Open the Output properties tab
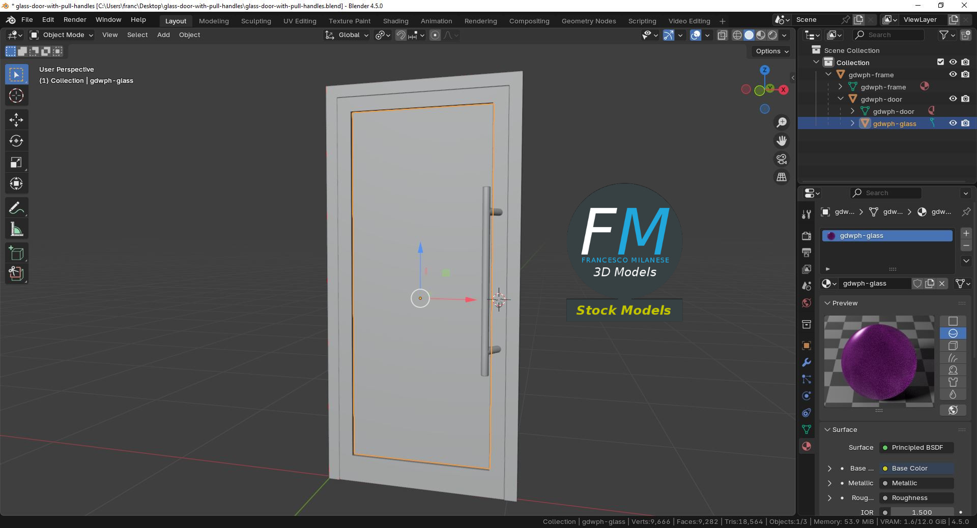The width and height of the screenshot is (977, 528). click(807, 253)
